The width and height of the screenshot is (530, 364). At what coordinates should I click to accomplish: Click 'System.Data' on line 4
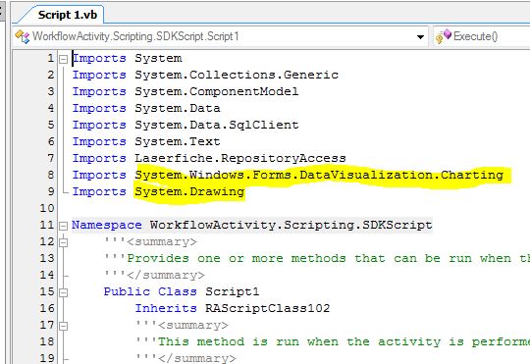pyautogui.click(x=178, y=108)
